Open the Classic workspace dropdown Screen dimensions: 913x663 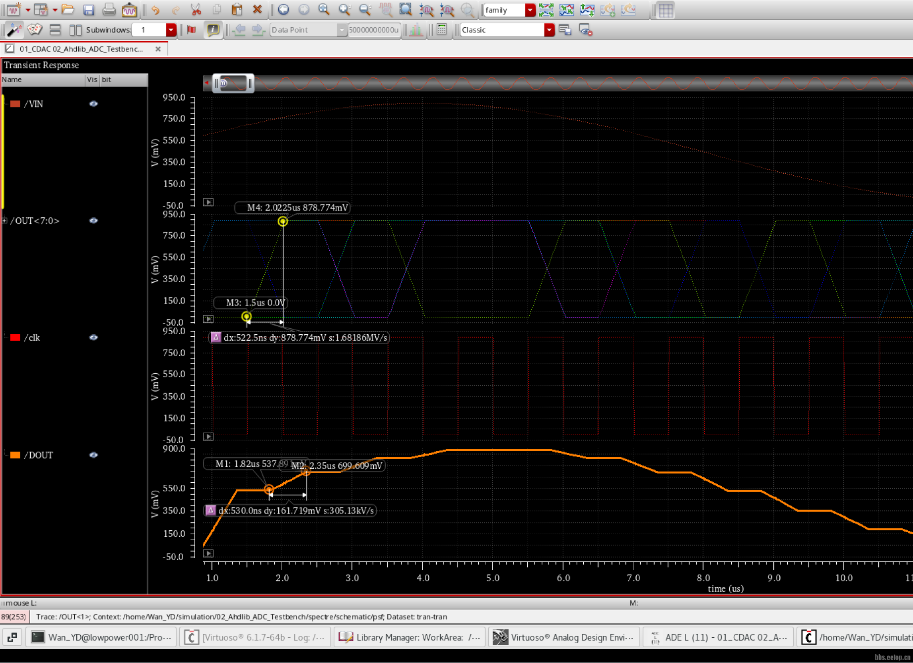(549, 30)
